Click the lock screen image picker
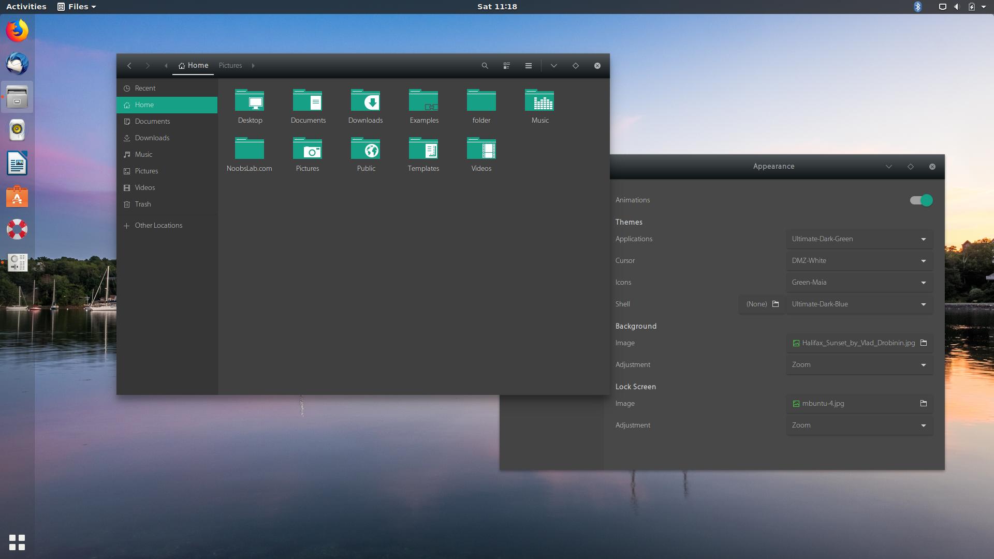Viewport: 994px width, 559px height. click(x=924, y=403)
